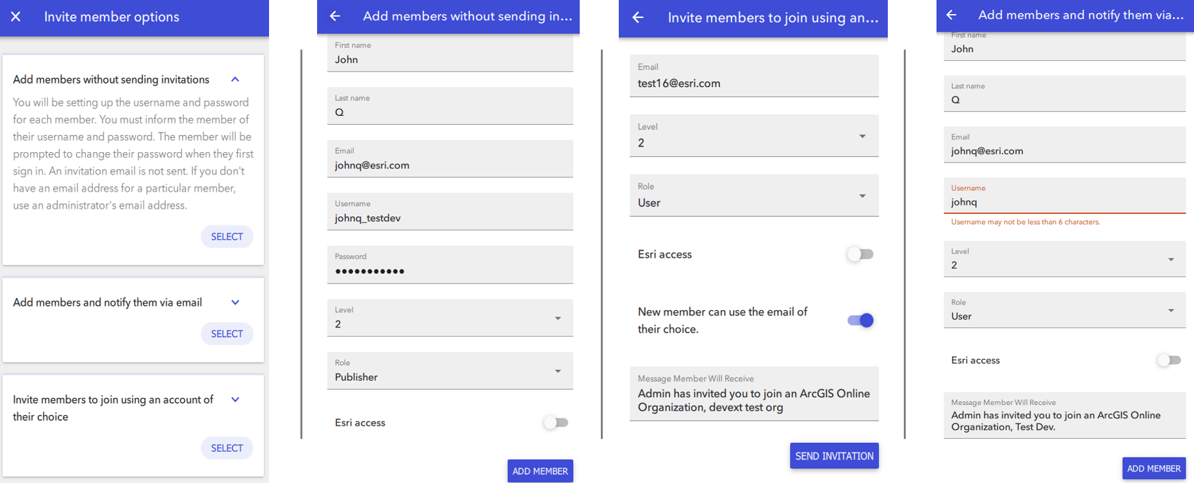Expand Invite members using account of their choice
Image resolution: width=1194 pixels, height=483 pixels.
coord(235,400)
